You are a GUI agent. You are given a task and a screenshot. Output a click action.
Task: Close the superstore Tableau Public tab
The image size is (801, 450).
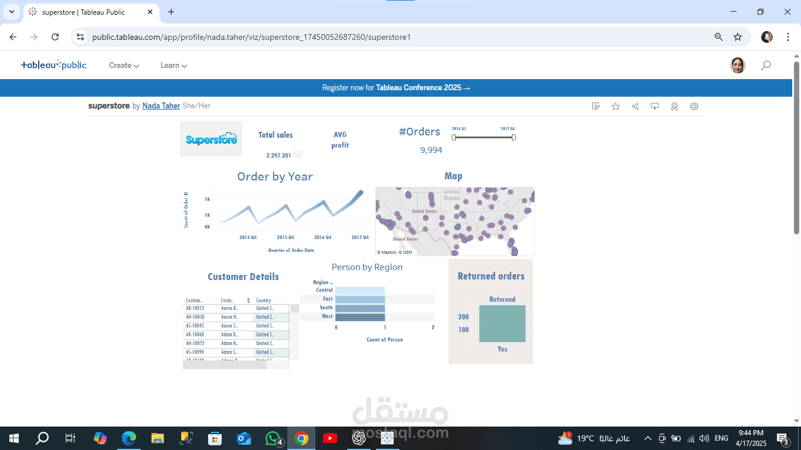150,12
